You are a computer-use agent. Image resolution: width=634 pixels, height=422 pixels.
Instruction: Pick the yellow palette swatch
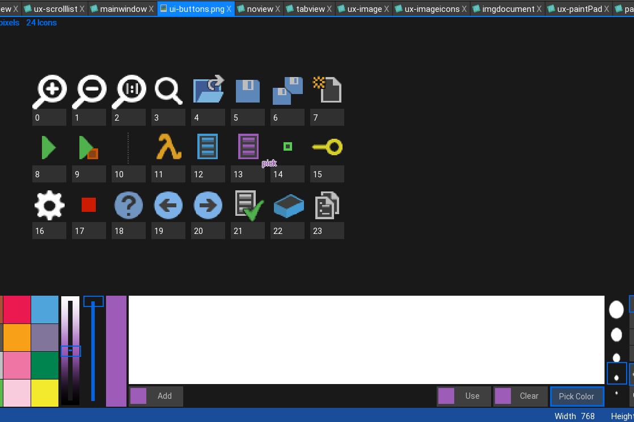(44, 393)
